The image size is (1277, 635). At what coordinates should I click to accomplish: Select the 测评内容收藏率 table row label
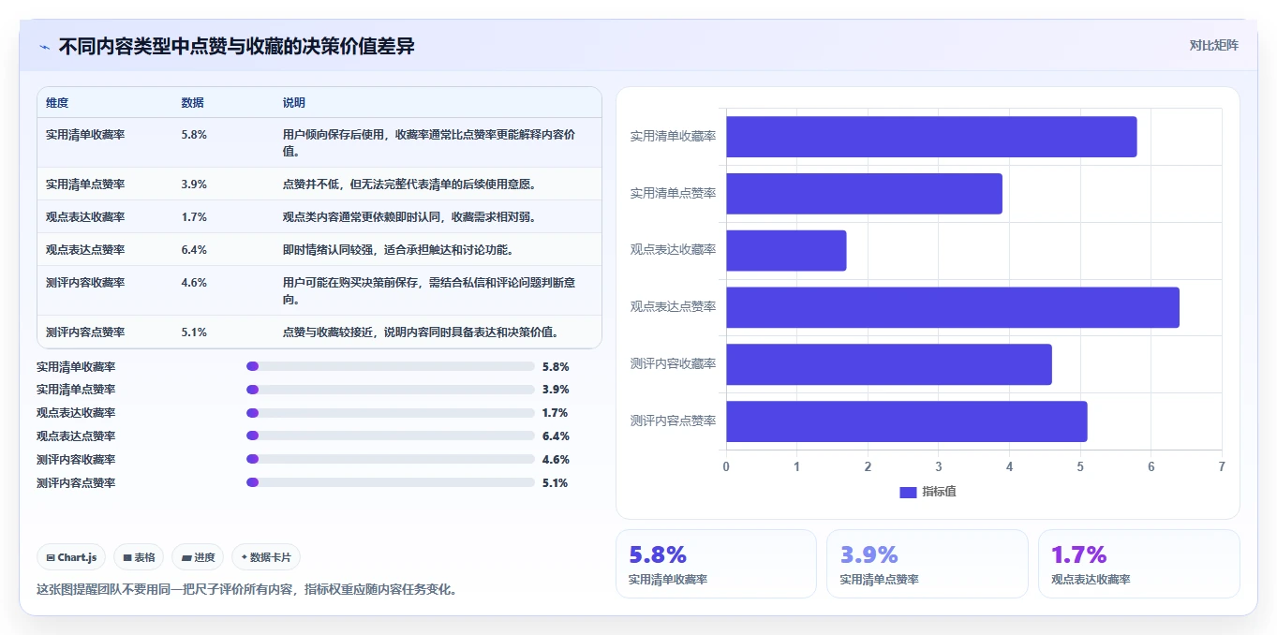coord(85,283)
